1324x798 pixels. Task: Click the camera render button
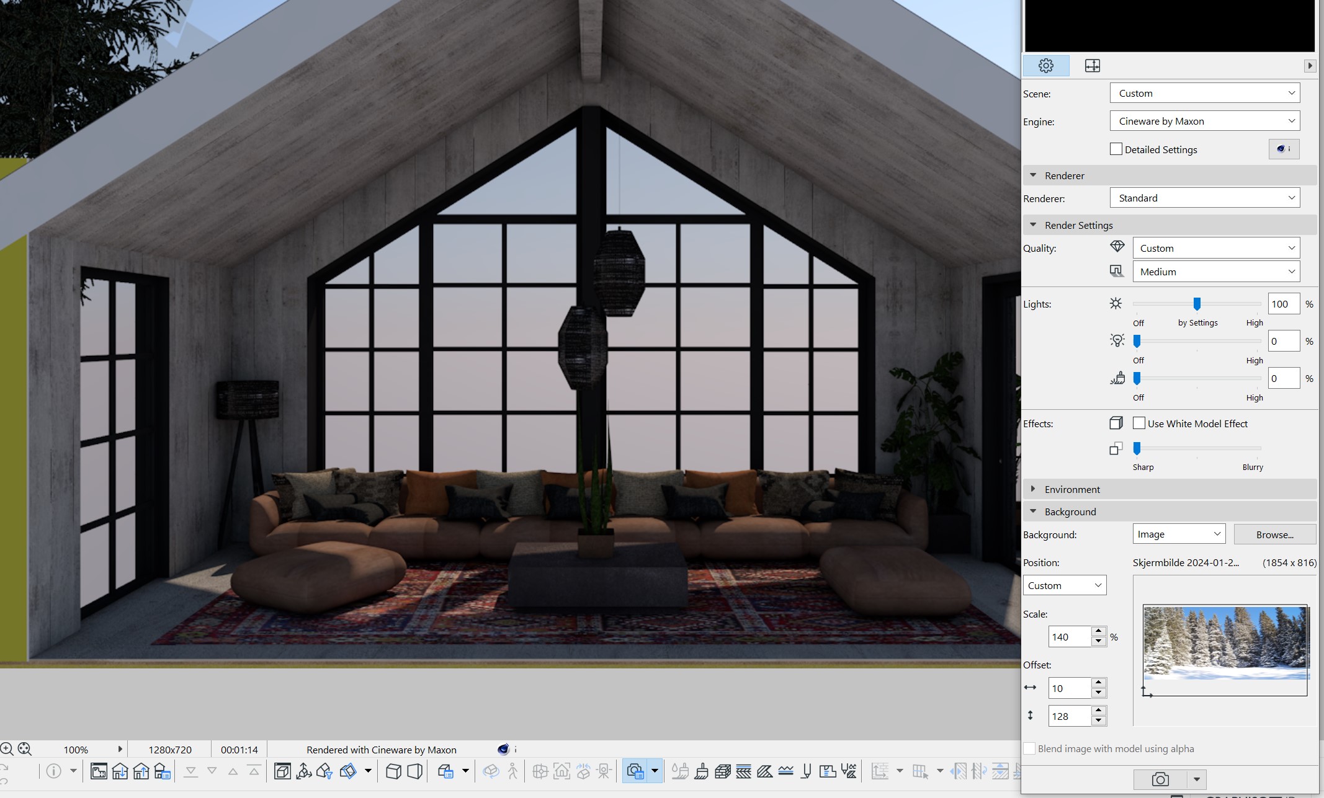click(x=1160, y=779)
